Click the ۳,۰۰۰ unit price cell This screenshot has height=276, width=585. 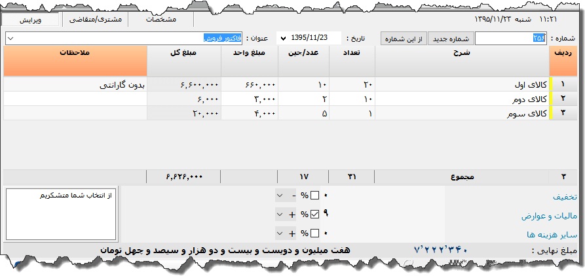coord(250,99)
